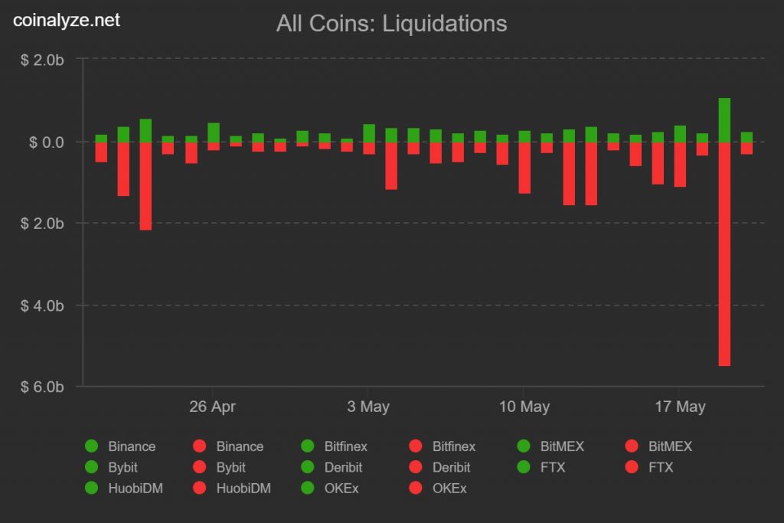Image resolution: width=784 pixels, height=523 pixels.
Task: Select the red OKEx legend circle
Action: click(x=416, y=488)
